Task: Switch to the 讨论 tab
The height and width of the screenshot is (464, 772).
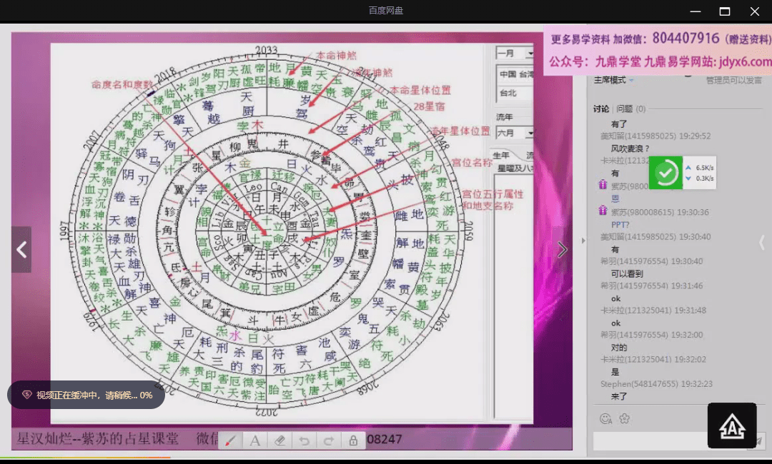Action: click(601, 109)
